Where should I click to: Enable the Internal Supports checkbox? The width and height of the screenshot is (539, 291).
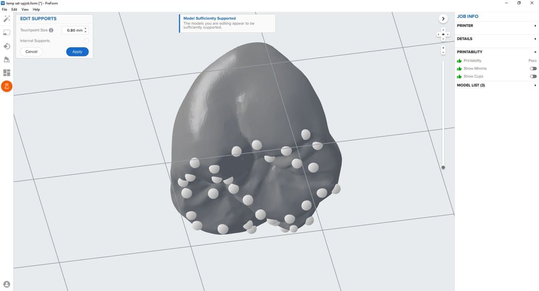tap(86, 41)
